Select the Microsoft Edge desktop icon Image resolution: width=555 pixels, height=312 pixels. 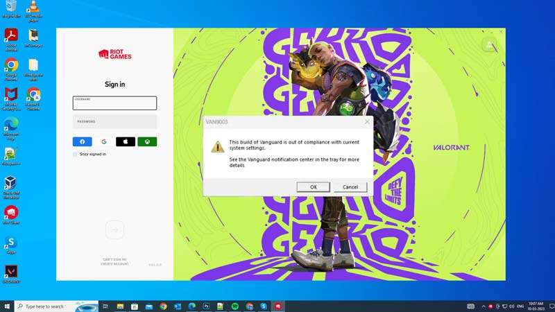tap(11, 129)
